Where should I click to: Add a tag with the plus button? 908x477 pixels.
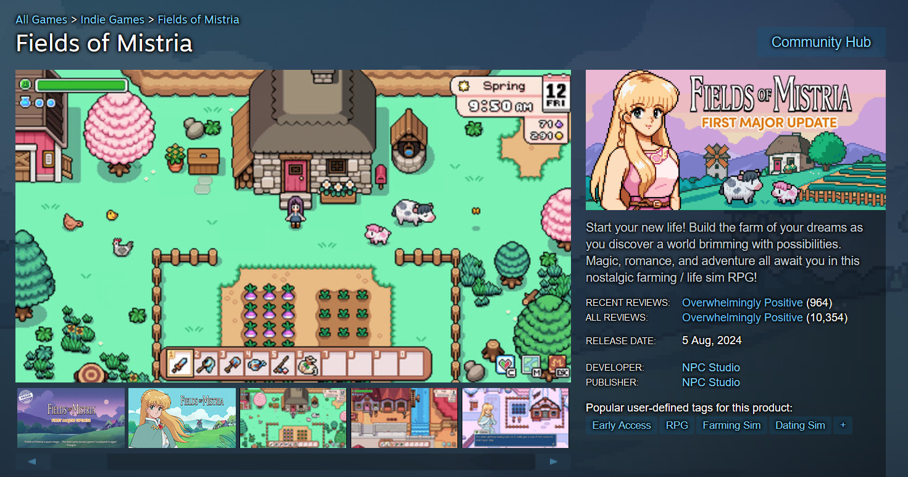point(843,425)
